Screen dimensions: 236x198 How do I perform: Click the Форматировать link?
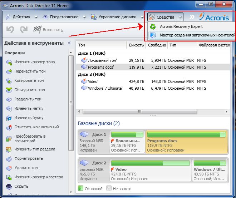pos(29,158)
